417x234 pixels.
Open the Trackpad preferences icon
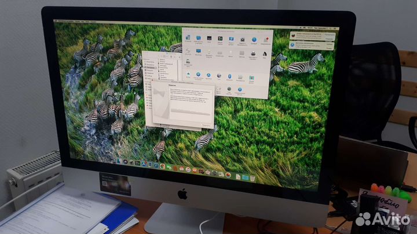(242, 53)
